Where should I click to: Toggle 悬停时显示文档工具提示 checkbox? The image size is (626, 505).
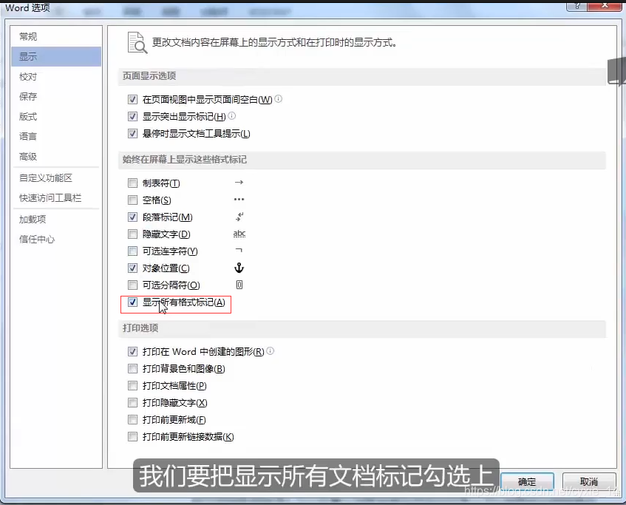click(x=132, y=133)
